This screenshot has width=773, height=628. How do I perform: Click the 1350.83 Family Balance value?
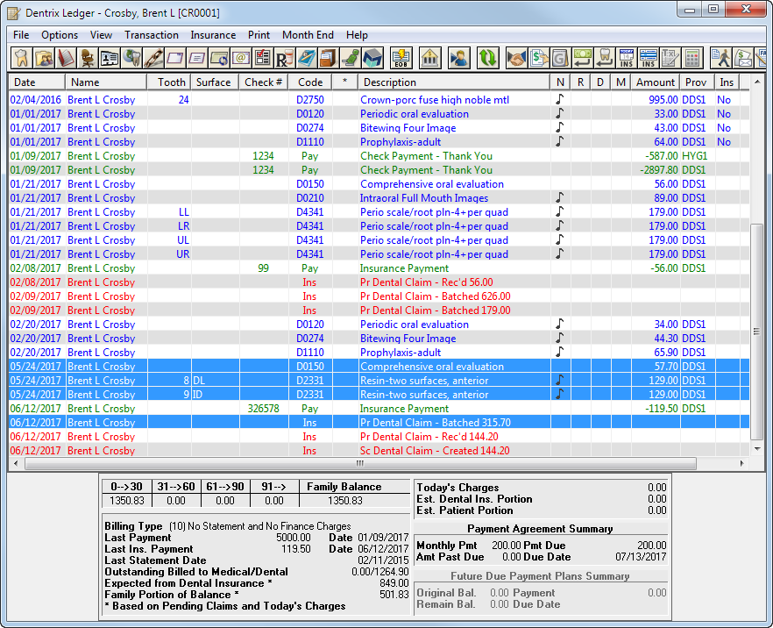click(344, 500)
